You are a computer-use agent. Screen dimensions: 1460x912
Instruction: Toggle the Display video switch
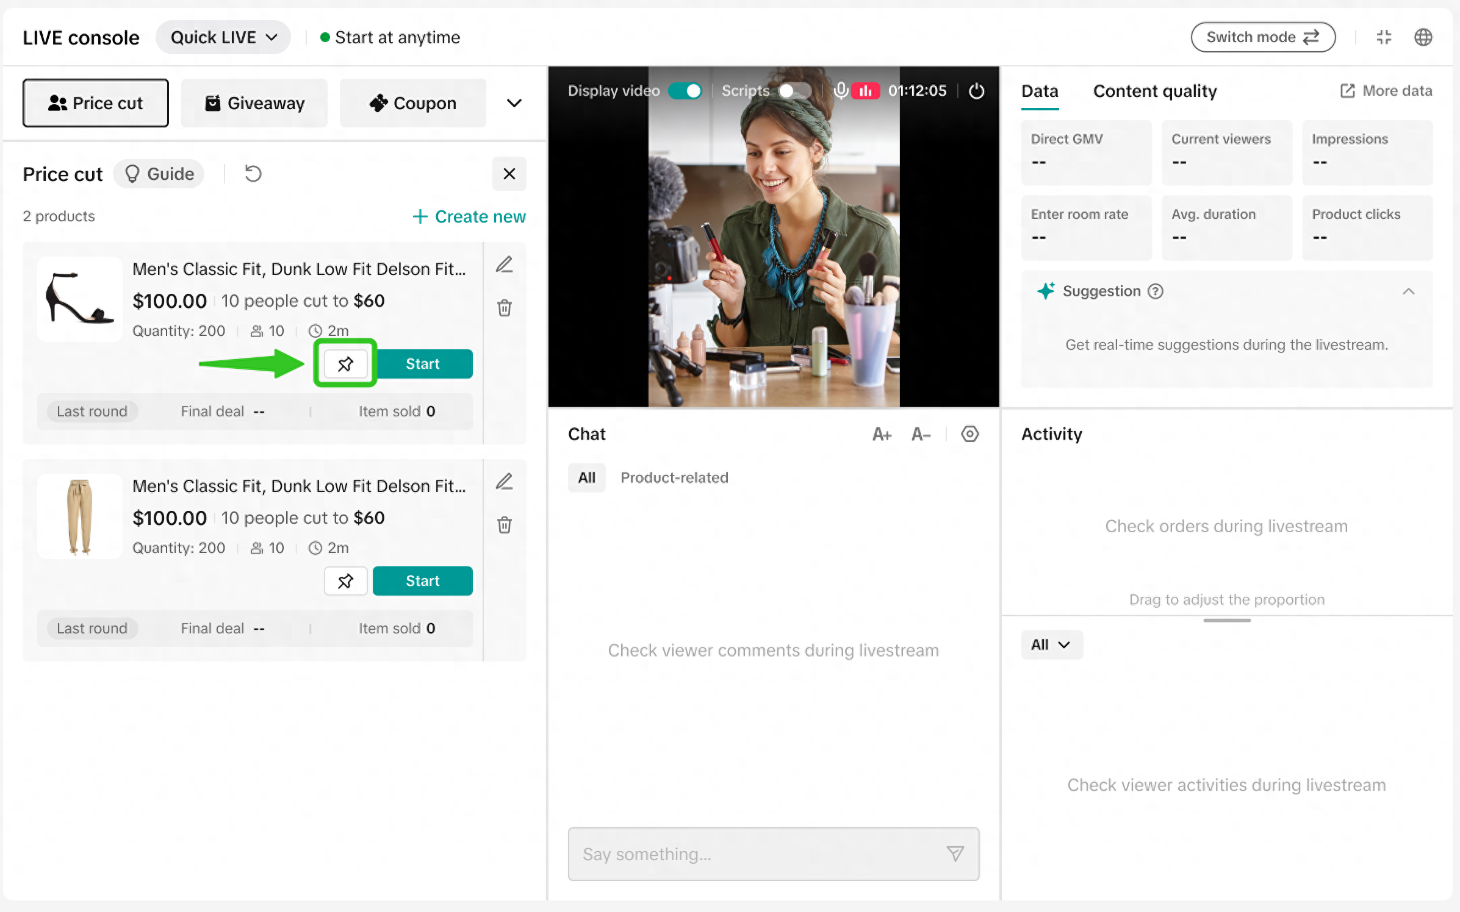685,91
